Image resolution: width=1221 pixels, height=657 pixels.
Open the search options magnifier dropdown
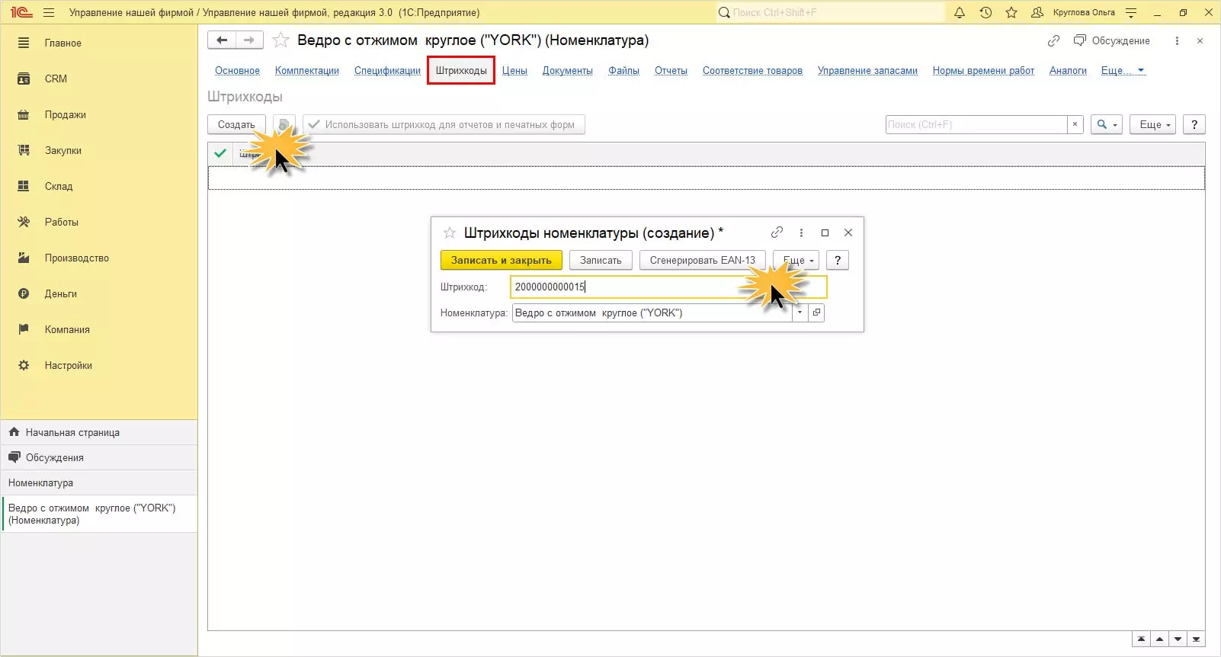click(1106, 125)
